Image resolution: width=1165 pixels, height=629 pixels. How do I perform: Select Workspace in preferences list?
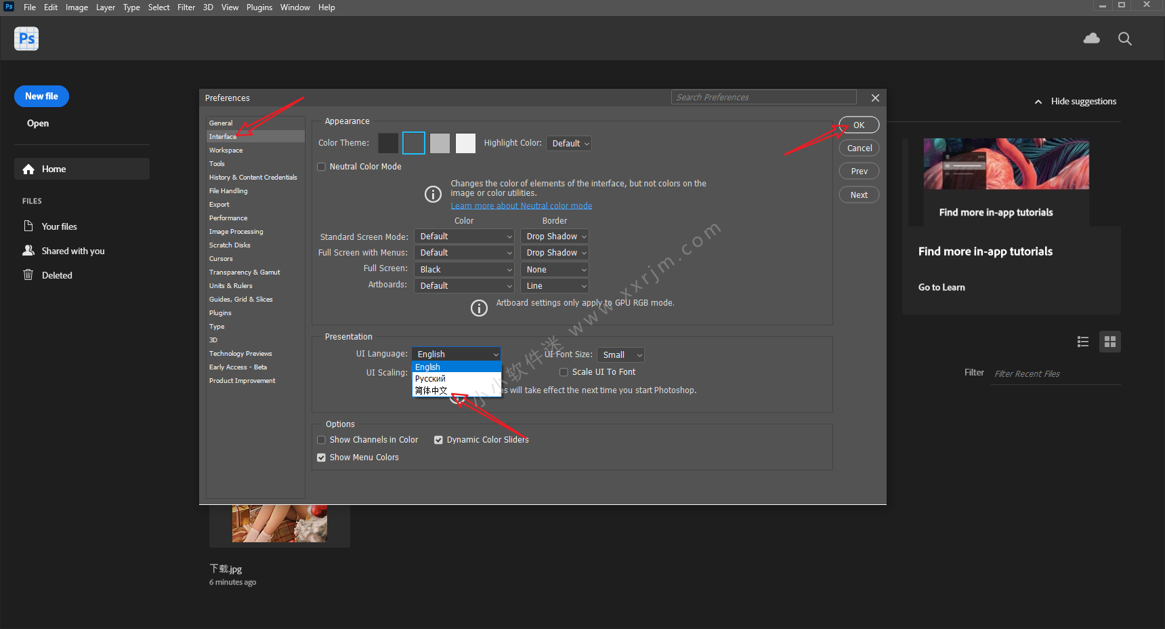tap(255, 150)
